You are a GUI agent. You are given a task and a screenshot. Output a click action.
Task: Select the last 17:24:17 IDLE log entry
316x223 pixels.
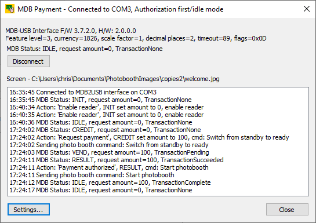(x=101, y=190)
